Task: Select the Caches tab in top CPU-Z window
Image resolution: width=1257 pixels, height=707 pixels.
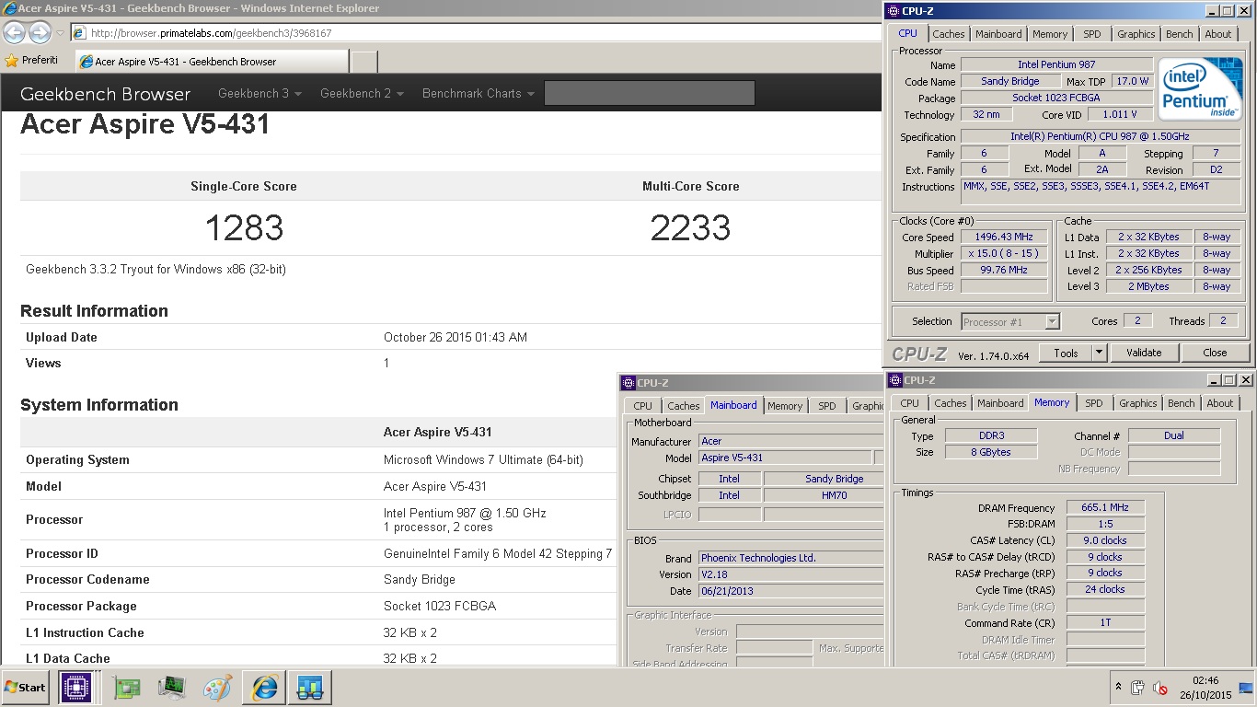Action: click(949, 34)
